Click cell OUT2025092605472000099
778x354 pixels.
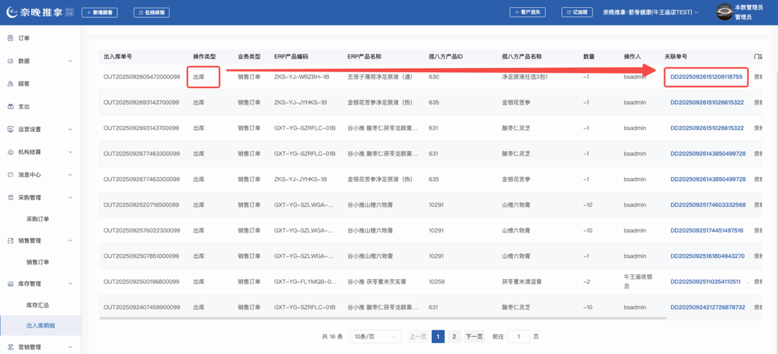142,77
